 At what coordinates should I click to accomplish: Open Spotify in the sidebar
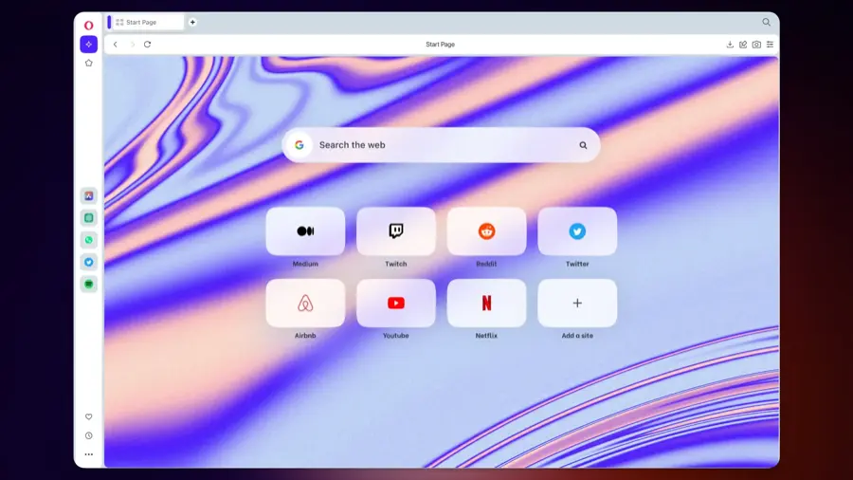tap(89, 284)
